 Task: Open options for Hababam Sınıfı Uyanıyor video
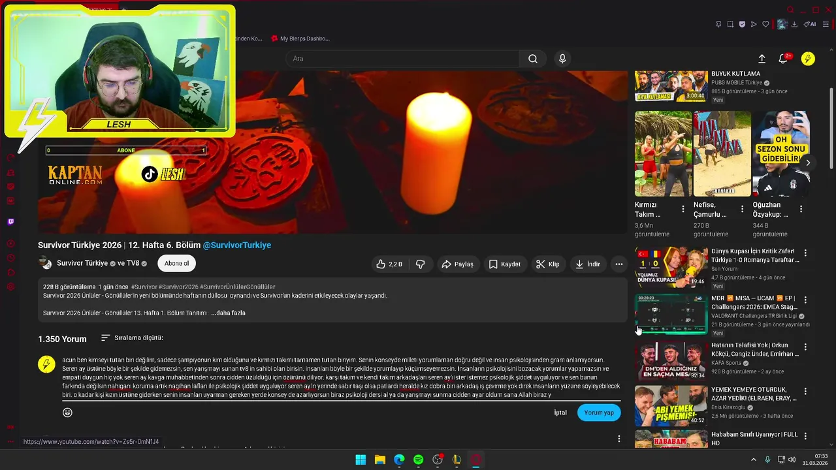(805, 436)
